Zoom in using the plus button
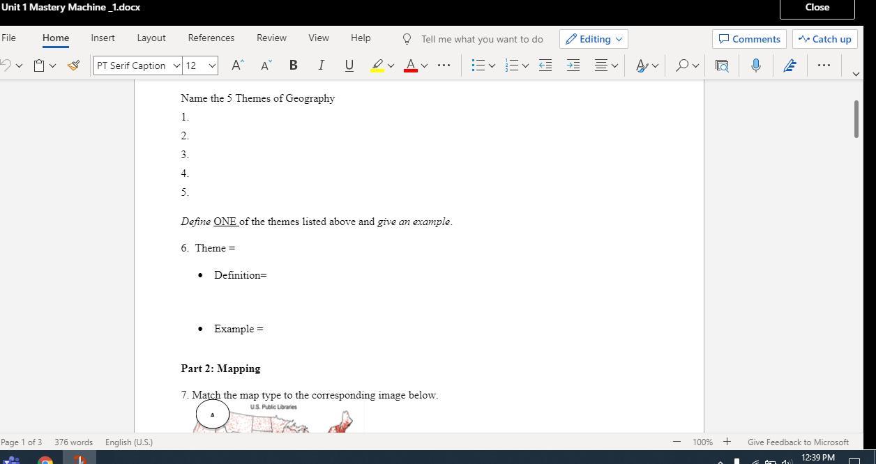The width and height of the screenshot is (876, 464). (x=727, y=442)
